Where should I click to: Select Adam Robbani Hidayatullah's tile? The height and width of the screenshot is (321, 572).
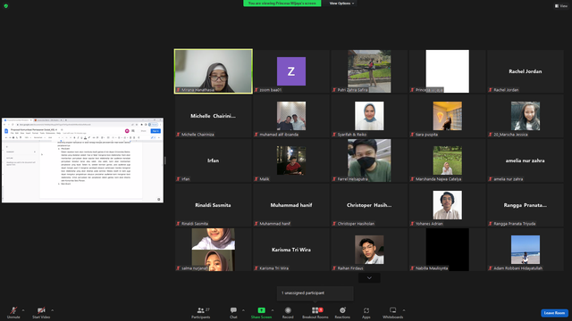[x=526, y=250]
